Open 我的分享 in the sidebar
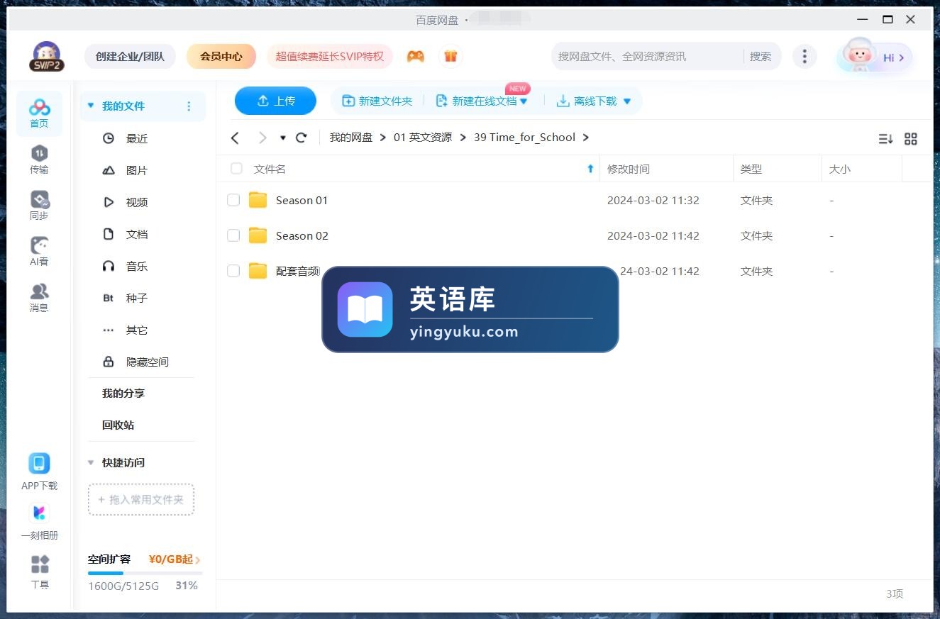The image size is (940, 619). tap(123, 393)
